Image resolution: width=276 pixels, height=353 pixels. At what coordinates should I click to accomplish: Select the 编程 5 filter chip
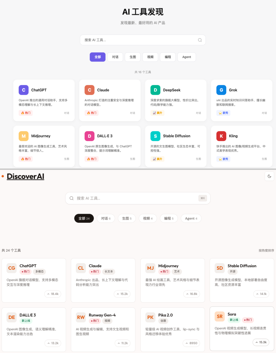pos(169,218)
